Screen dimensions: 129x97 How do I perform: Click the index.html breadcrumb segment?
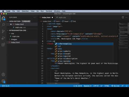coord(46,21)
